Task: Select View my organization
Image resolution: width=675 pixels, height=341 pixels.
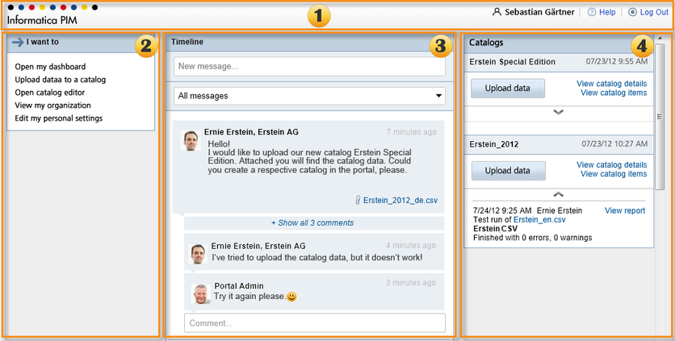Action: coord(53,106)
